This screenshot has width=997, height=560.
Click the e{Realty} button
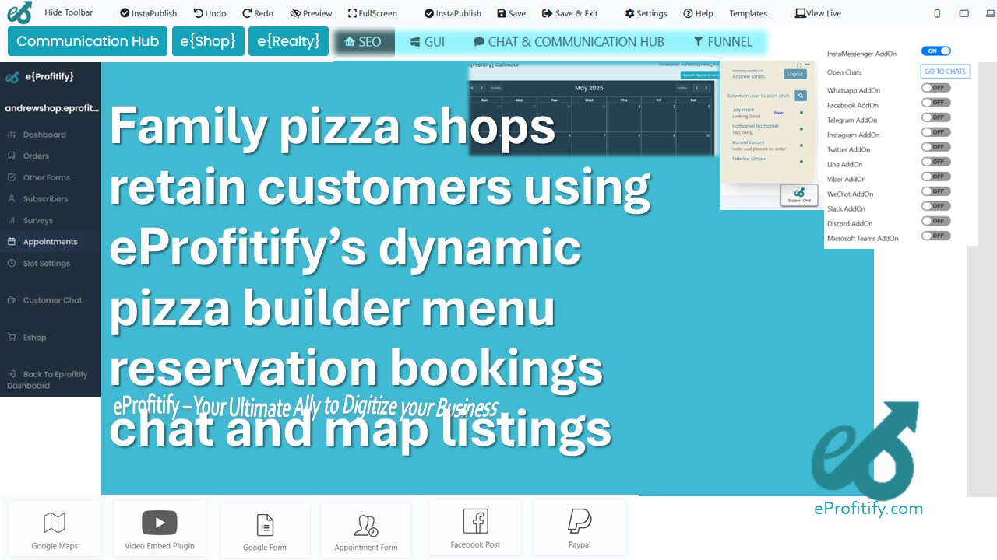coord(288,41)
